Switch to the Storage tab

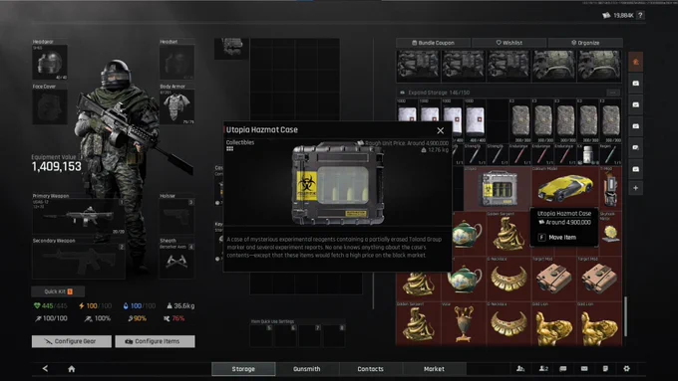[243, 369]
